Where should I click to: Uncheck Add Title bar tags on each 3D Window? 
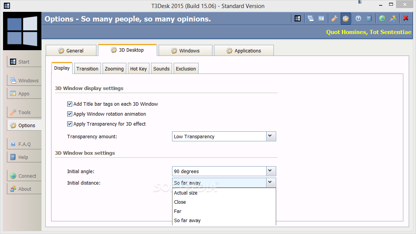[70, 104]
